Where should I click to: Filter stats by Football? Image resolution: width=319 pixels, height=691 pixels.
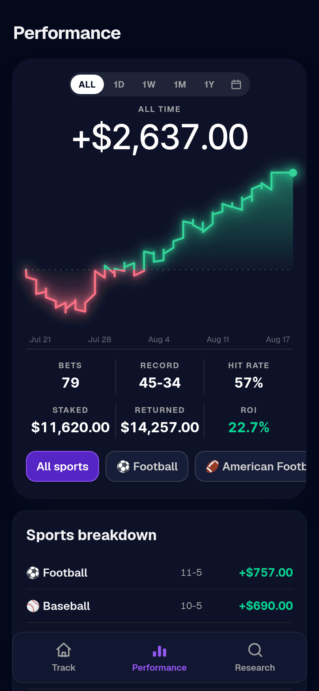[147, 466]
